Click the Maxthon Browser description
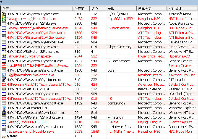198x139 pixels. [x=181, y=75]
